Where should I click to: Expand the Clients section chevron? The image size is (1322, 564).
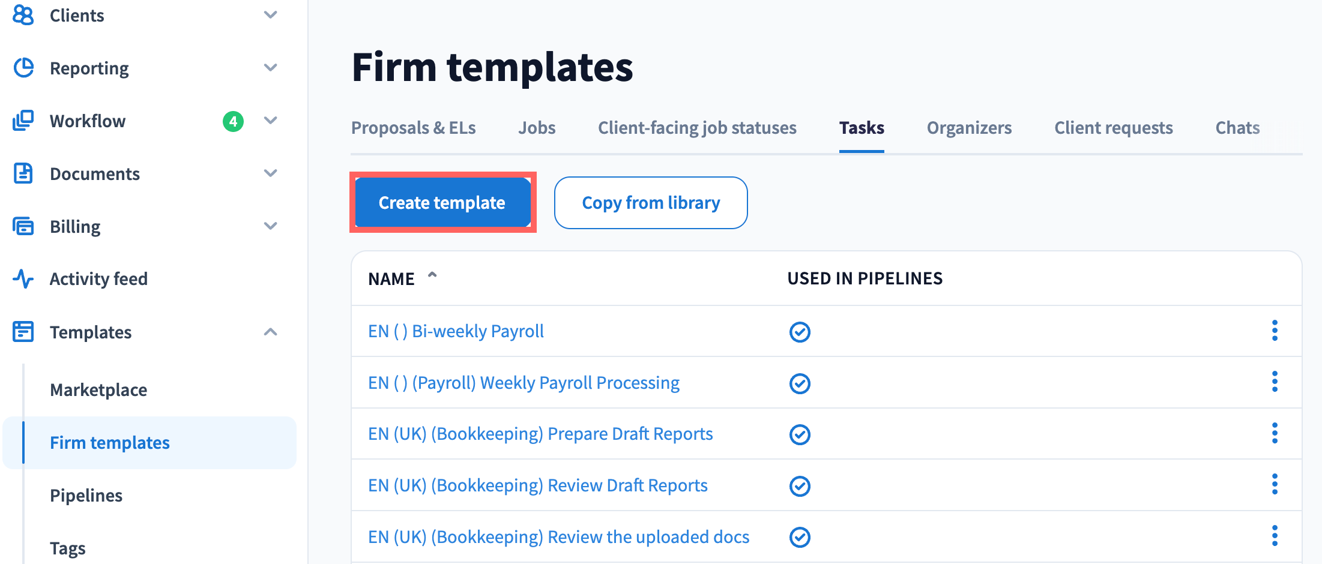271,15
